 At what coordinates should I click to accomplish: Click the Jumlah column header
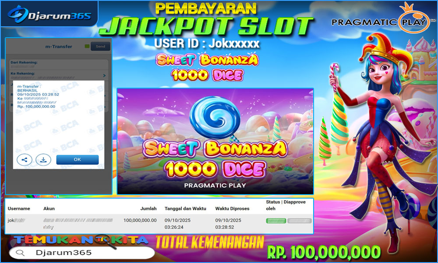[148, 209]
